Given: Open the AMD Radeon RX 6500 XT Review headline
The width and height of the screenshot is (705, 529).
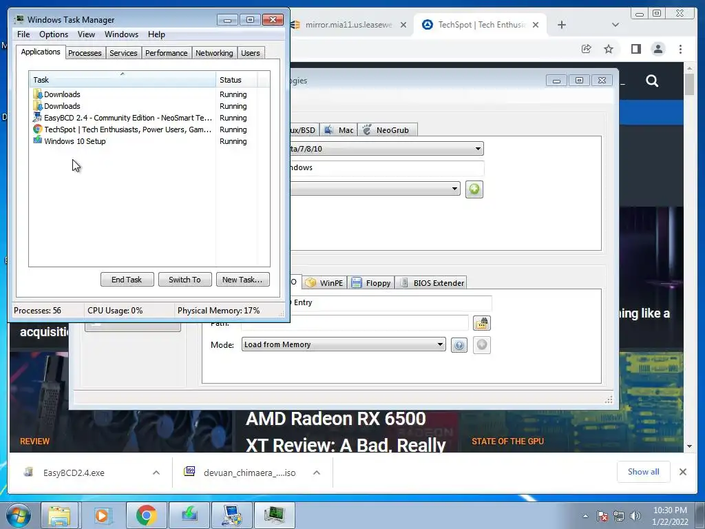Looking at the screenshot, I should 346,432.
